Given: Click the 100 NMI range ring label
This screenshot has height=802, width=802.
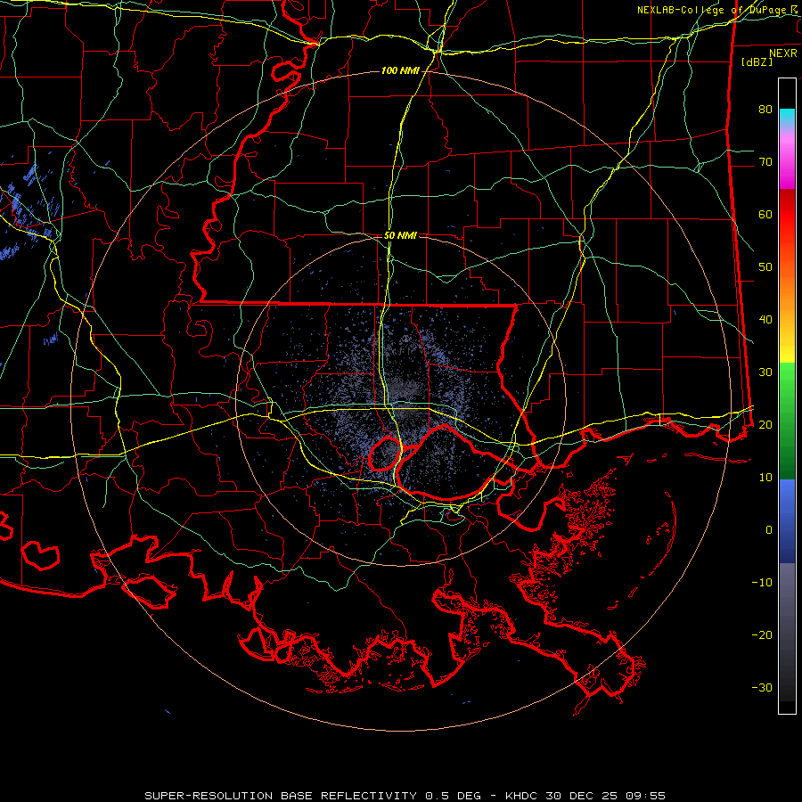Looking at the screenshot, I should point(400,70).
